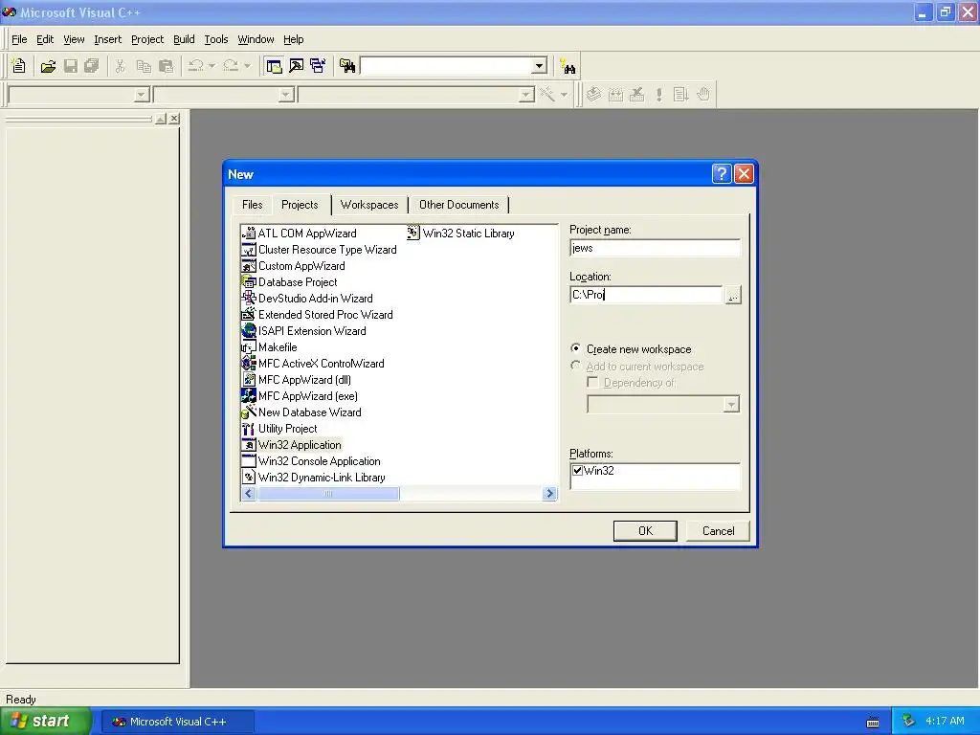Click the question mark help button in New dialog
This screenshot has height=735, width=980.
[x=722, y=174]
